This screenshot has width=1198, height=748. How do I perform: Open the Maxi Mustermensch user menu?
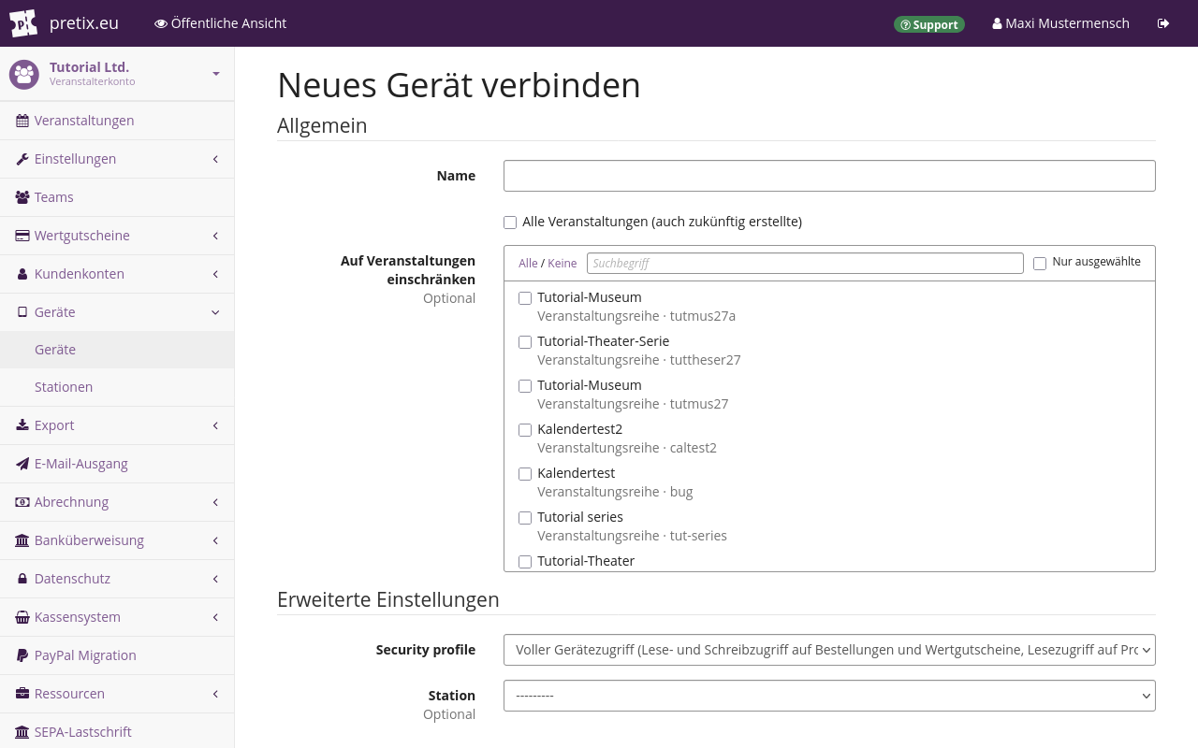coord(1060,23)
